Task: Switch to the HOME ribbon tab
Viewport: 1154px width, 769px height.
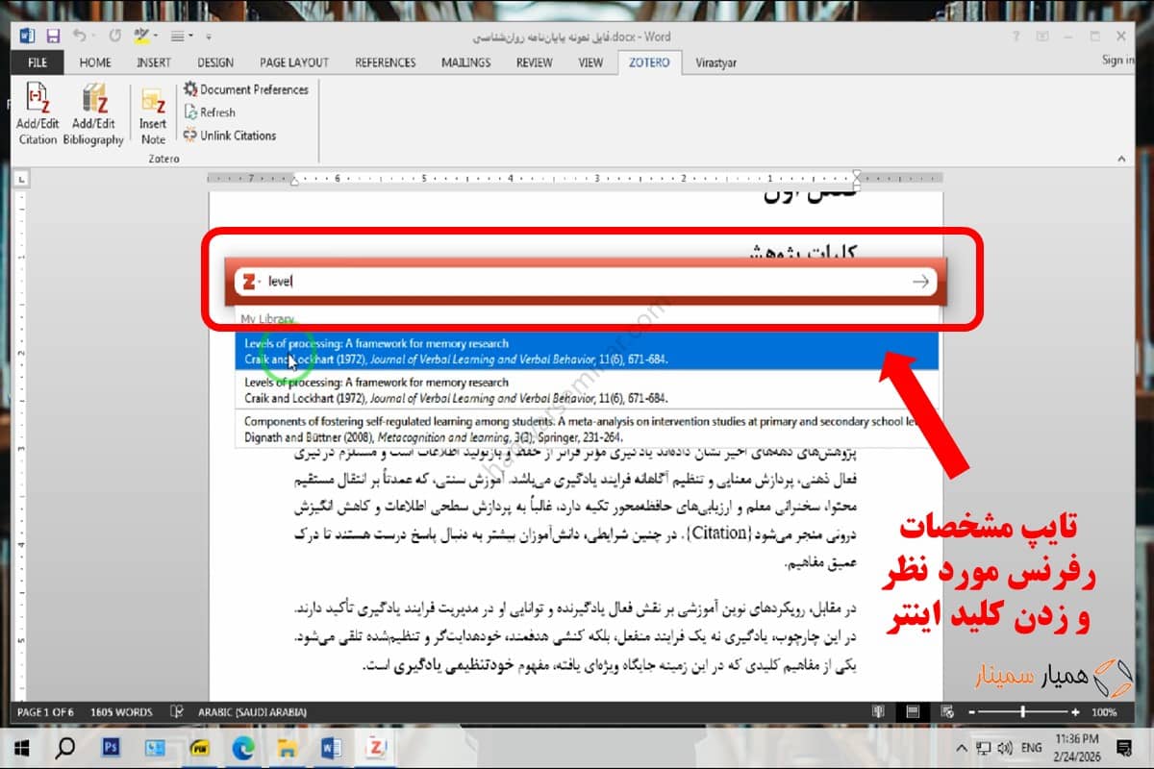Action: 95,62
